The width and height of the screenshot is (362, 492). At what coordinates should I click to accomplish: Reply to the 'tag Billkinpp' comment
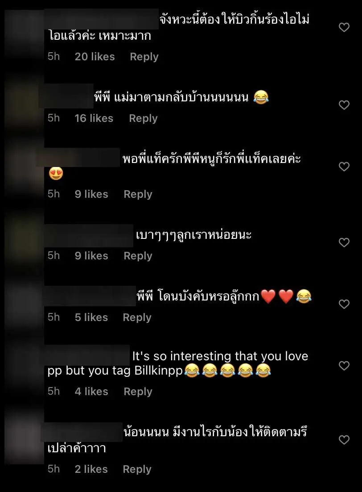coord(138,392)
